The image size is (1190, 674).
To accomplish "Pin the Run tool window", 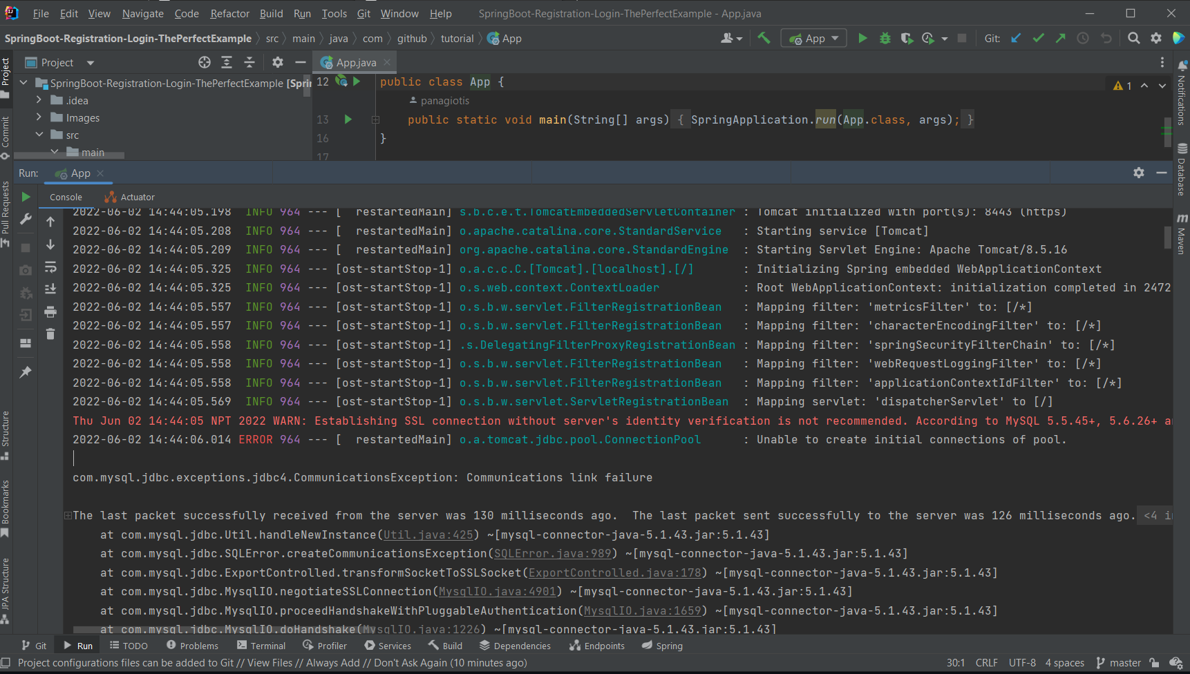I will [x=26, y=372].
